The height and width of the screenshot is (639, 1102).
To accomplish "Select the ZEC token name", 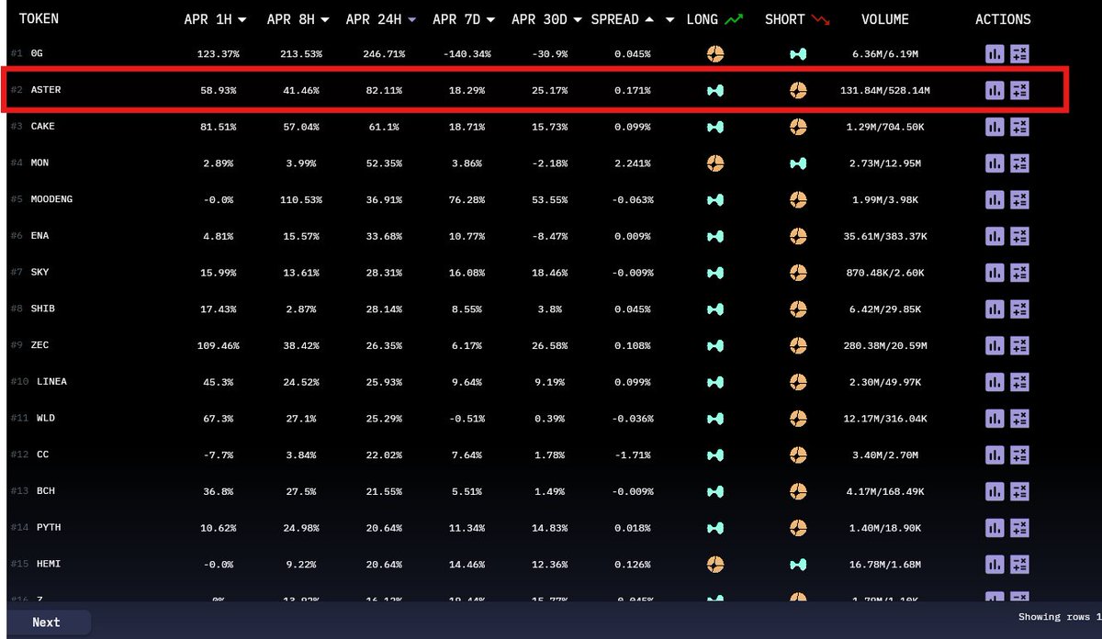I will [39, 345].
